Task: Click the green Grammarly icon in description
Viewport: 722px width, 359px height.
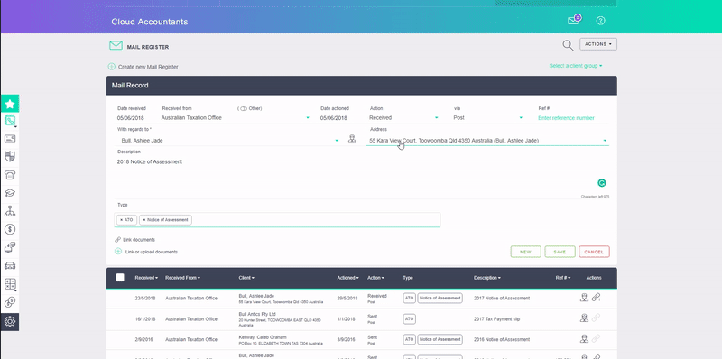Action: tap(601, 183)
